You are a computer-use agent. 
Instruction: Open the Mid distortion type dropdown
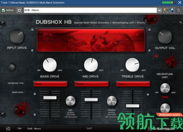click(91, 84)
